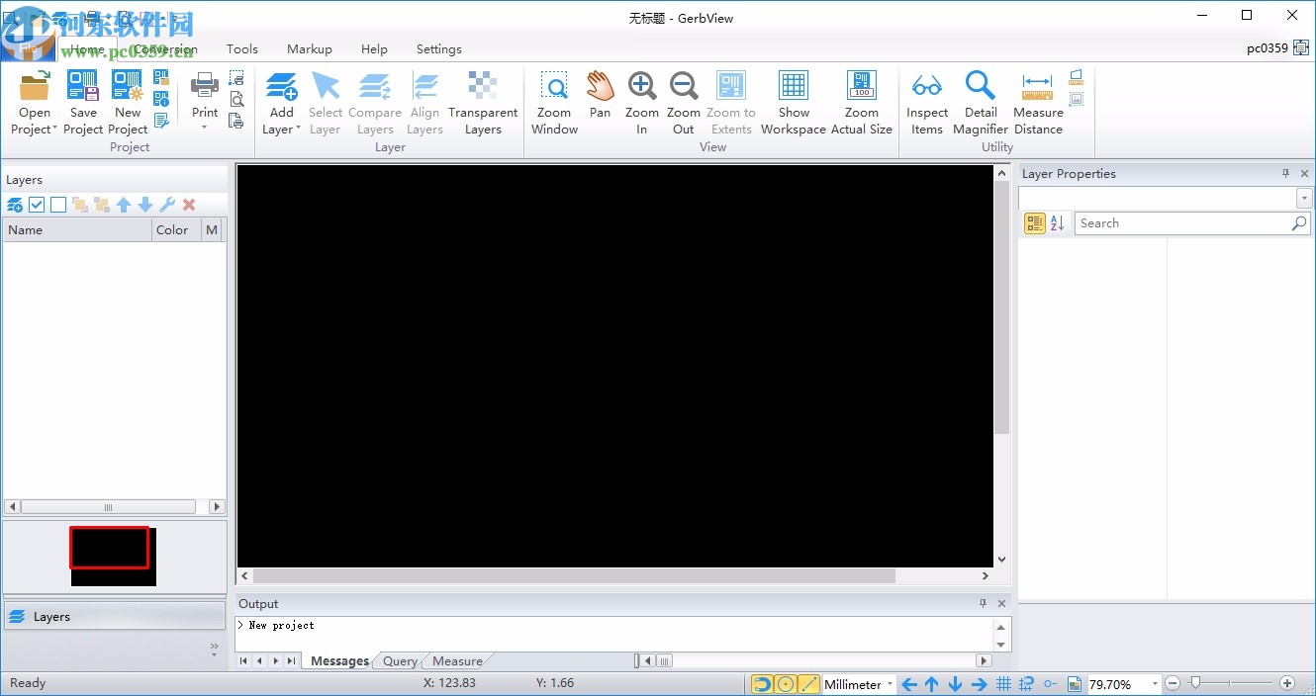Image resolution: width=1316 pixels, height=696 pixels.
Task: Select the Query output tab
Action: click(x=399, y=660)
